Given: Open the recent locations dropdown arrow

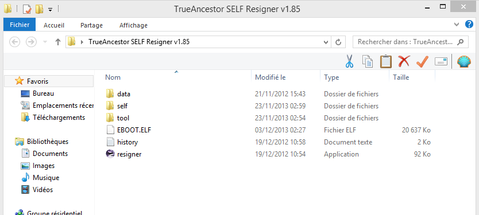Looking at the screenshot, I should pos(45,42).
